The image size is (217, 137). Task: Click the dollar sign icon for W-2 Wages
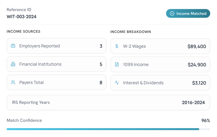(117, 46)
